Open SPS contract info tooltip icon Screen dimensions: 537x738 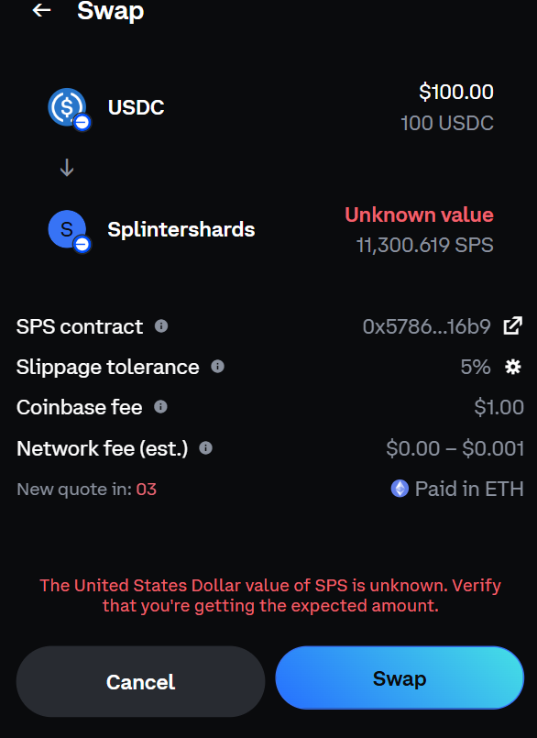pos(161,326)
